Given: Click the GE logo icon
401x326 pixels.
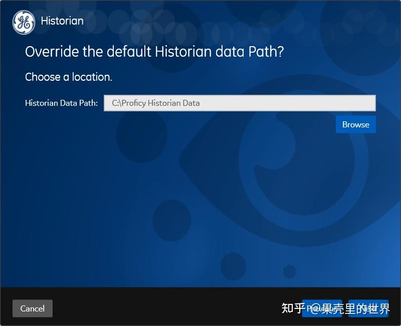Looking at the screenshot, I should (24, 22).
